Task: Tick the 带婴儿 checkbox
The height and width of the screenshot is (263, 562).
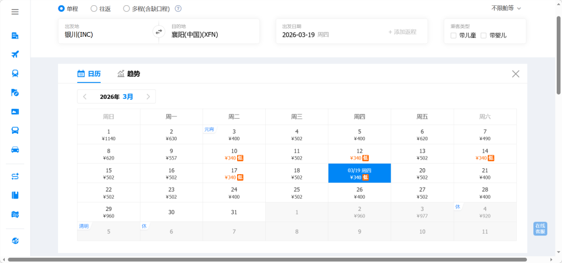Action: click(484, 36)
